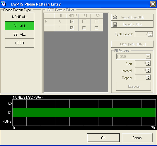Open the Fill Pattern NONE dropdown
This screenshot has width=157, height=146.
148,57
